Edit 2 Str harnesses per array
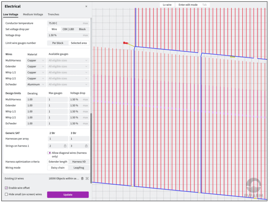 [58, 139]
